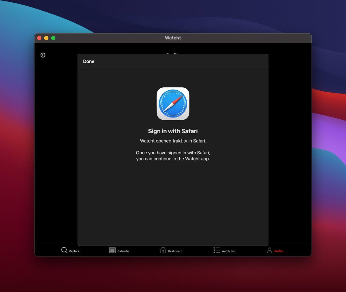Click the Safari compass icon
The height and width of the screenshot is (292, 346).
(x=173, y=104)
